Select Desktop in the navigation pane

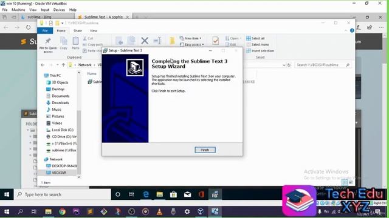(x=55, y=89)
